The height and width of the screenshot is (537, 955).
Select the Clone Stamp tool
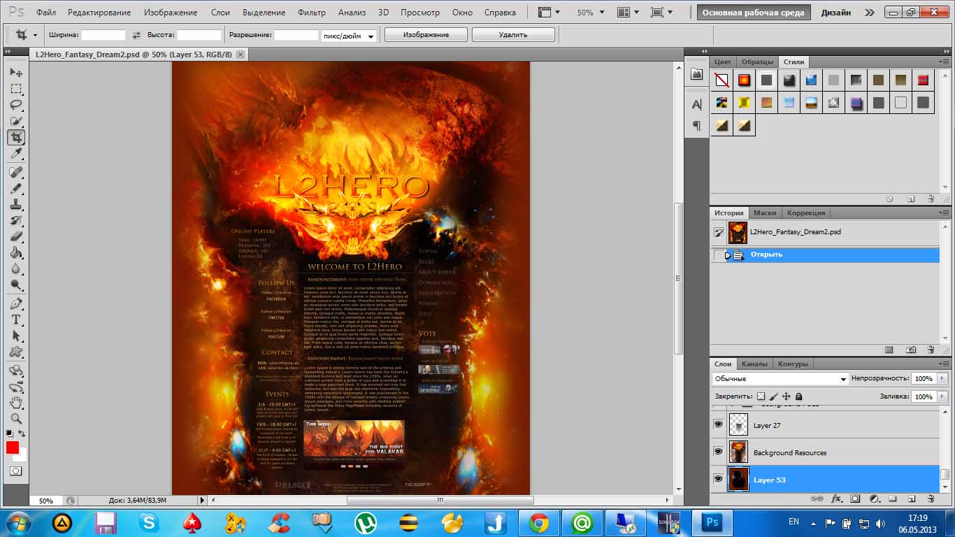16,205
